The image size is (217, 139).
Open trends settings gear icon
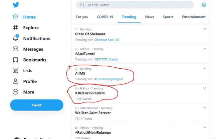[x=204, y=5]
